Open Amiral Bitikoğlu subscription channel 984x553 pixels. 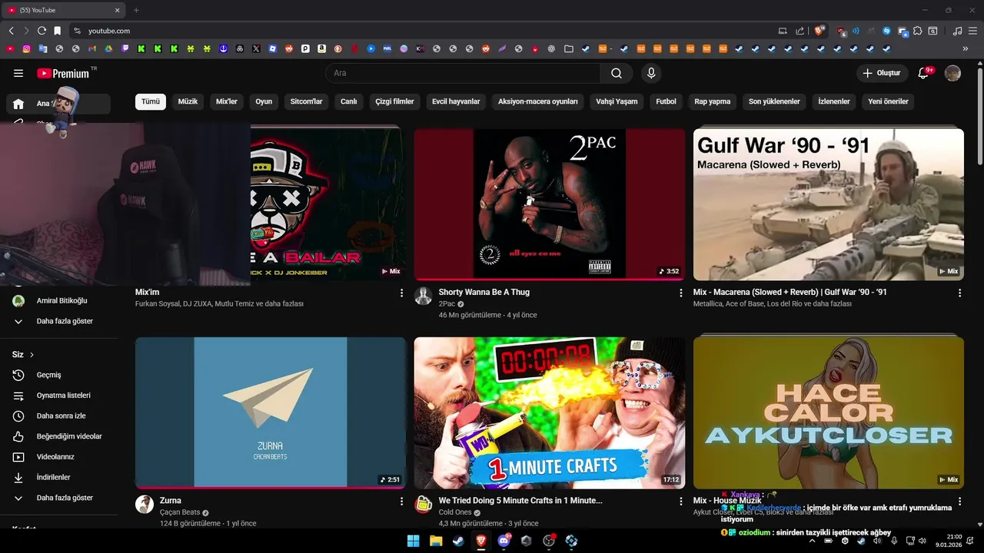pyautogui.click(x=59, y=300)
